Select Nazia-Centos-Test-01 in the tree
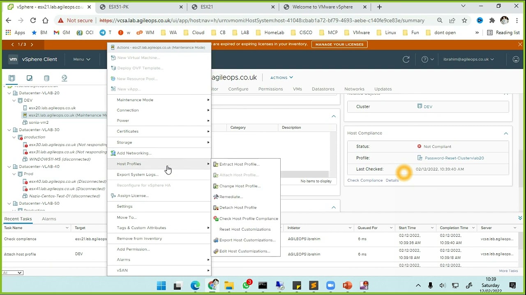This screenshot has width=526, height=295. 65,196
